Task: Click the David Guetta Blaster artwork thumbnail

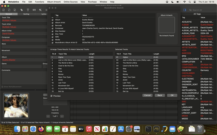Action: pyautogui.click(x=16, y=106)
